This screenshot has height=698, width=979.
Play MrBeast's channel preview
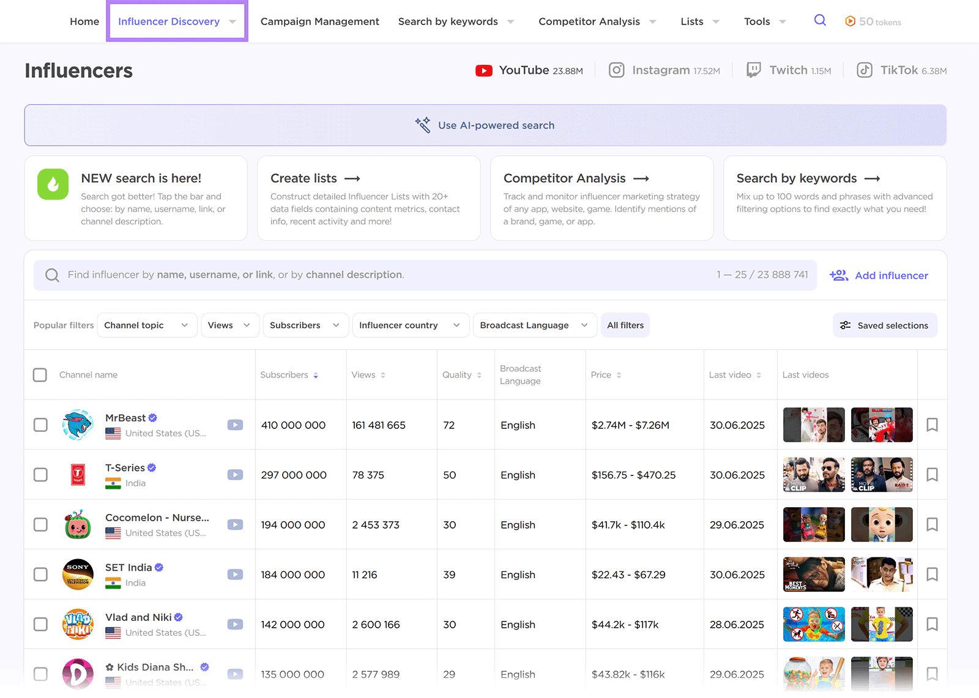[235, 425]
